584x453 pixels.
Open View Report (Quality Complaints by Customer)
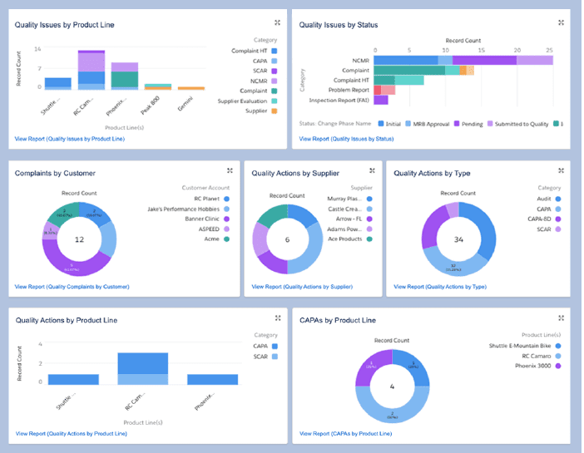click(x=72, y=287)
